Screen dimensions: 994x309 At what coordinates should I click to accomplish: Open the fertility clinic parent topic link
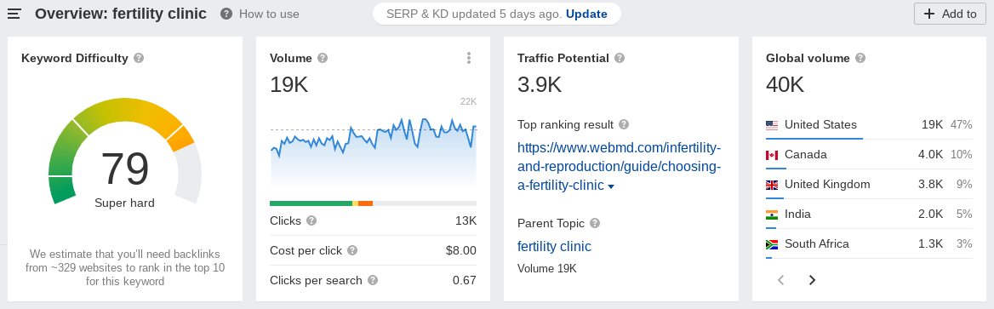point(554,246)
